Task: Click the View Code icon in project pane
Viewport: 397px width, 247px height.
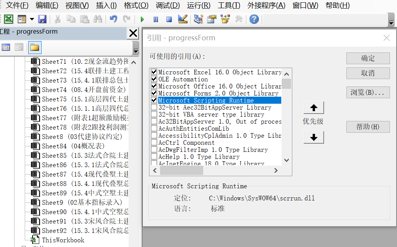Action: 6,47
